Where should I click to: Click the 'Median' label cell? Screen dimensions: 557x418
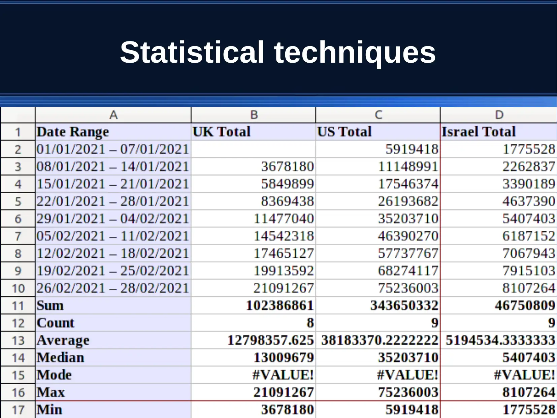(x=113, y=358)
